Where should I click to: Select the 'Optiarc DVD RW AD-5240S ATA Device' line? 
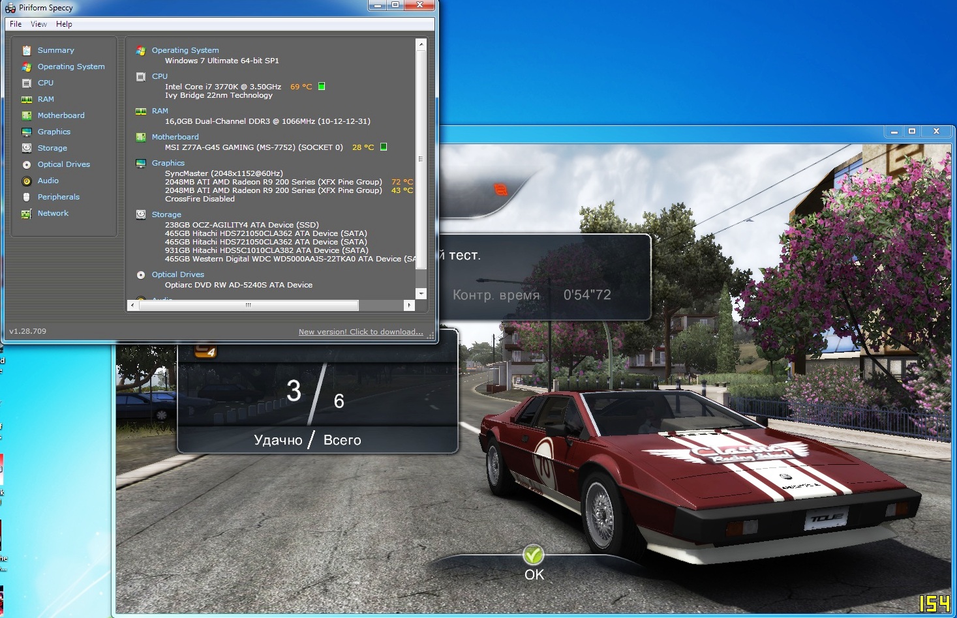tap(239, 285)
